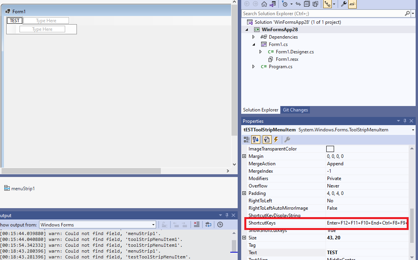Toggle the Properties view button in Properties toolbar
Screen dimensions: 418x260
click(x=266, y=140)
